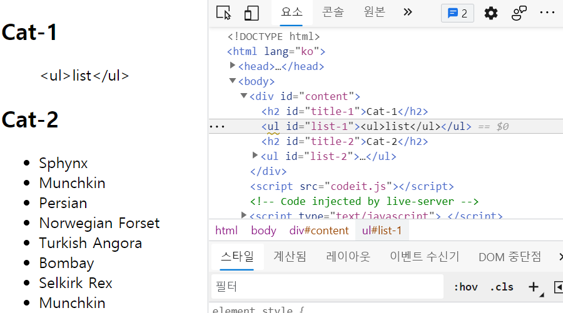Select the h2 title-1 node
563x313 pixels.
click(x=345, y=111)
